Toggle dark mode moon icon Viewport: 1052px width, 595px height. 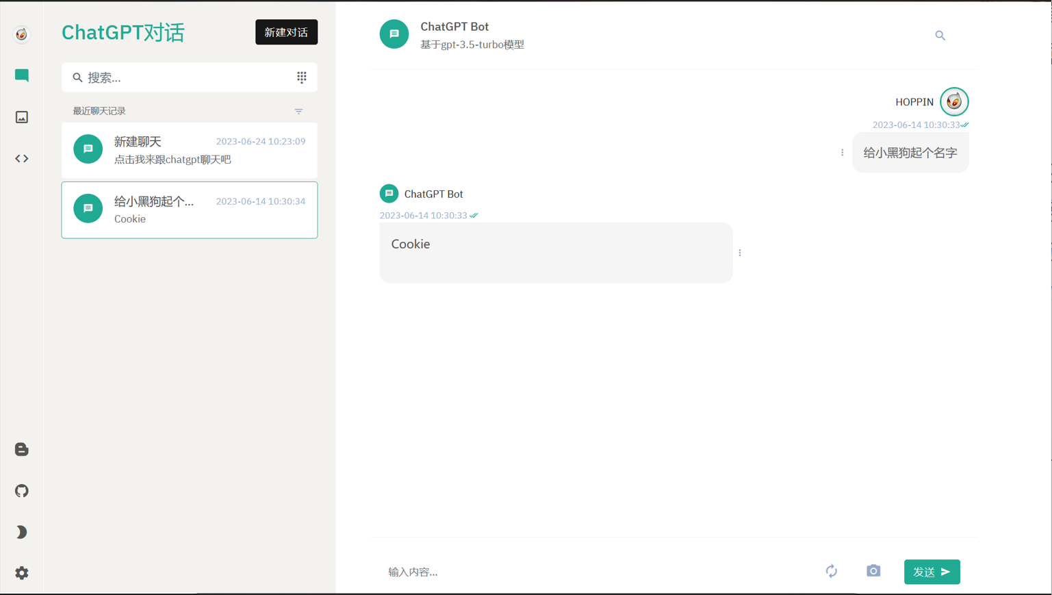pos(22,532)
